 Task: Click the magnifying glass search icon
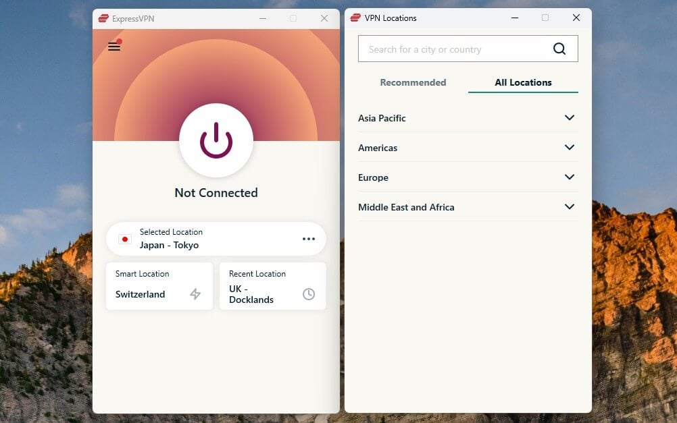pos(559,49)
